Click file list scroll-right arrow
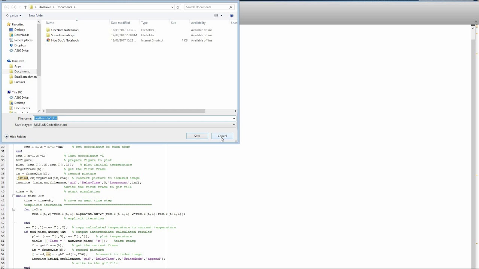This screenshot has width=479, height=269. 235,111
